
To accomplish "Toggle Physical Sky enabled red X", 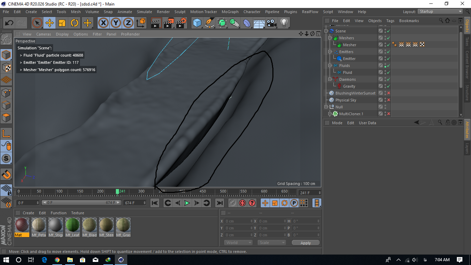I will click(x=389, y=100).
